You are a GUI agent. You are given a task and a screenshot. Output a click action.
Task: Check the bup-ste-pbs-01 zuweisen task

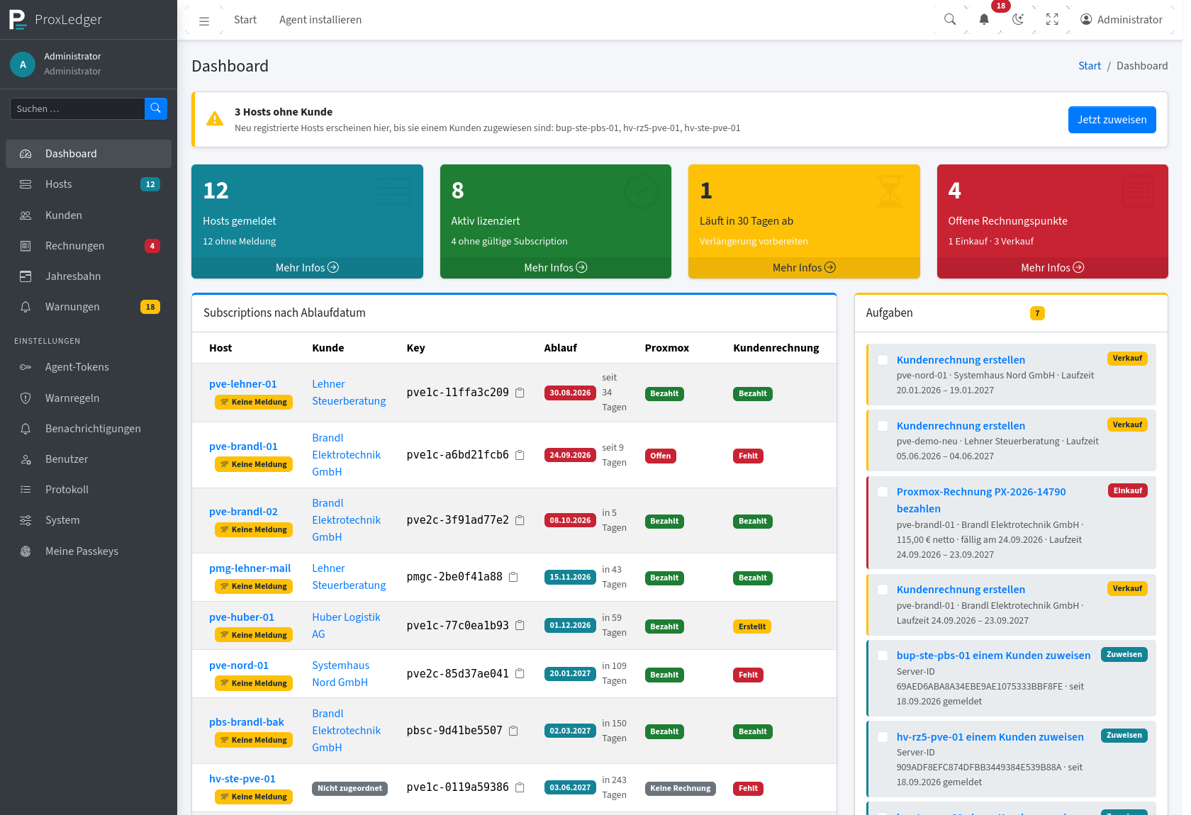pyautogui.click(x=883, y=656)
